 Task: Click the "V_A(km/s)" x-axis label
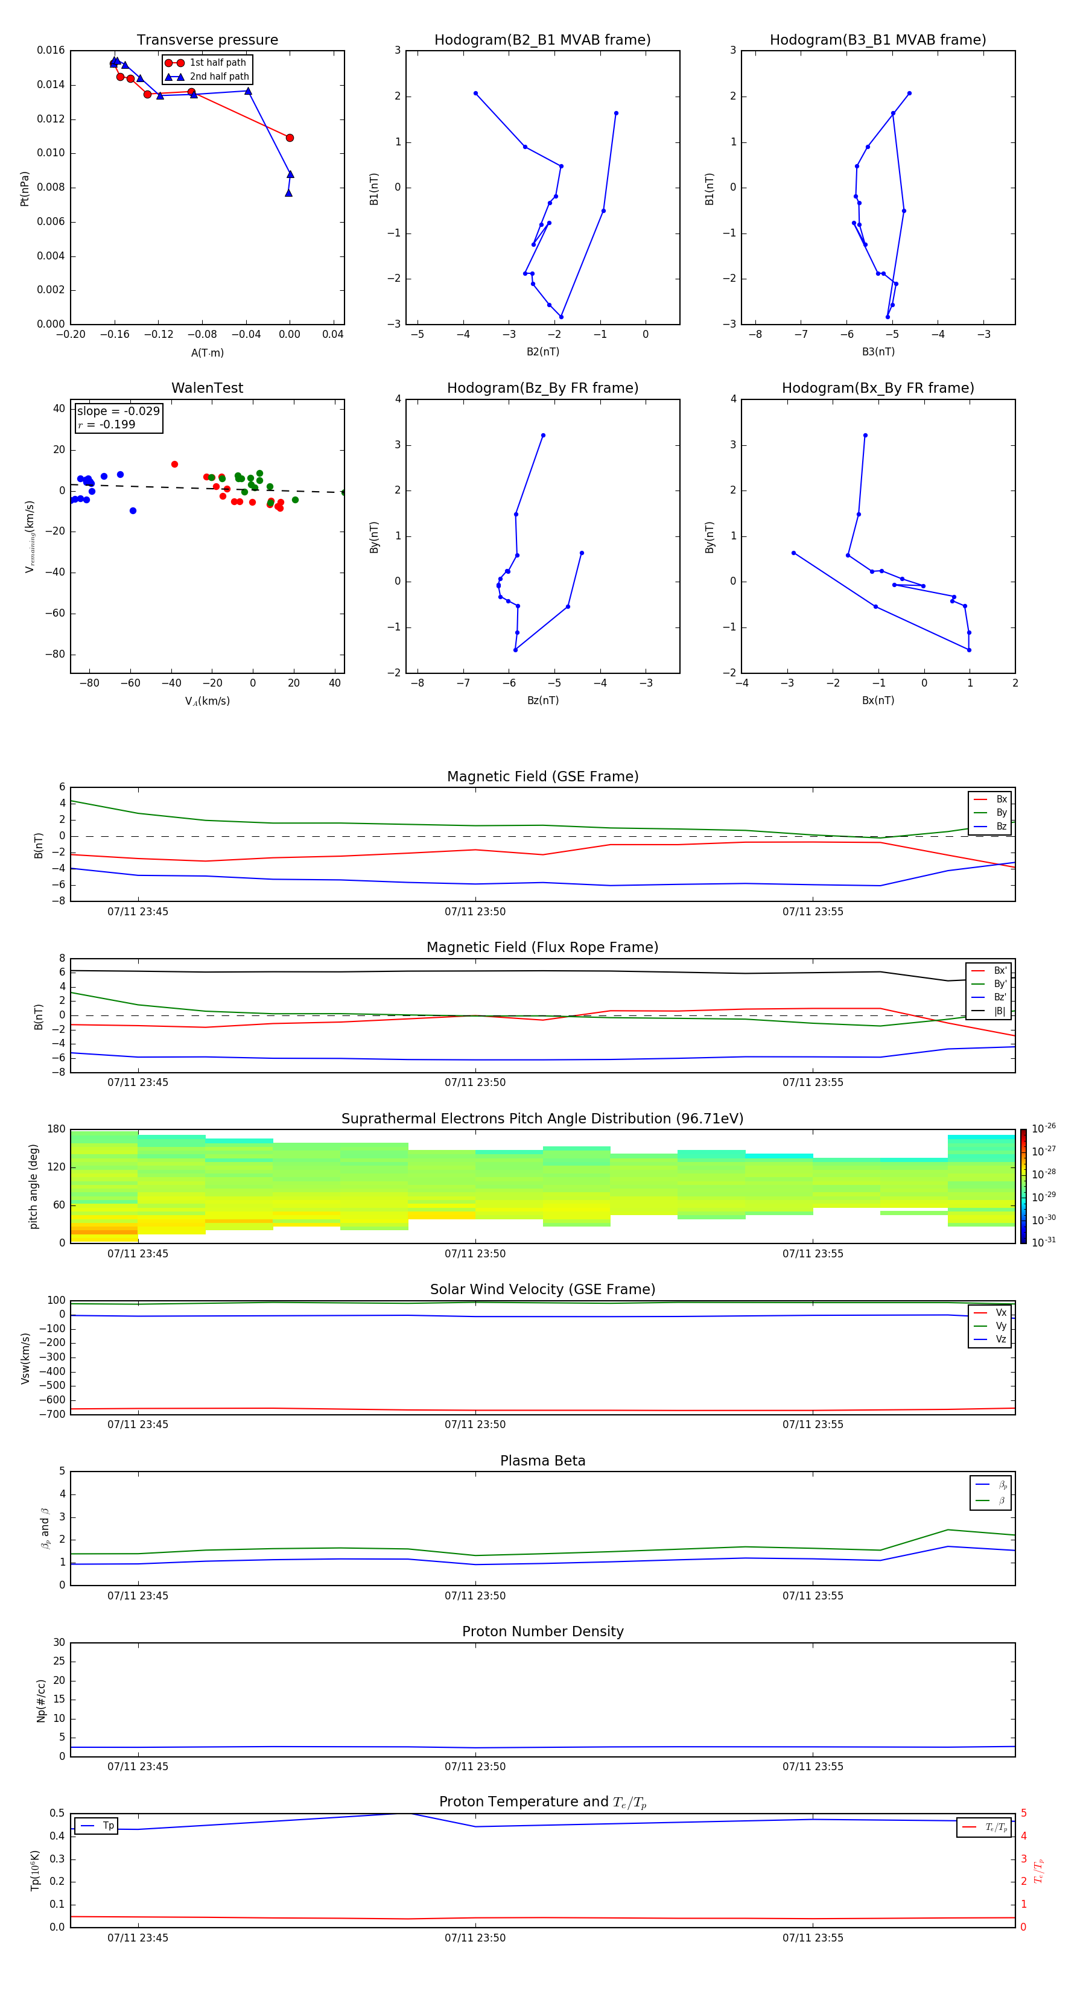click(207, 701)
